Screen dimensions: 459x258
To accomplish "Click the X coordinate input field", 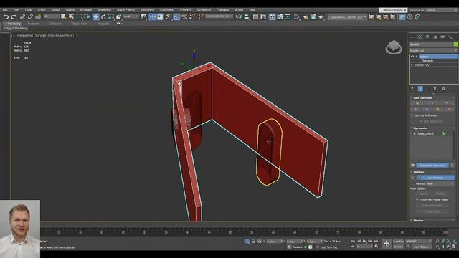I will coord(274,242).
